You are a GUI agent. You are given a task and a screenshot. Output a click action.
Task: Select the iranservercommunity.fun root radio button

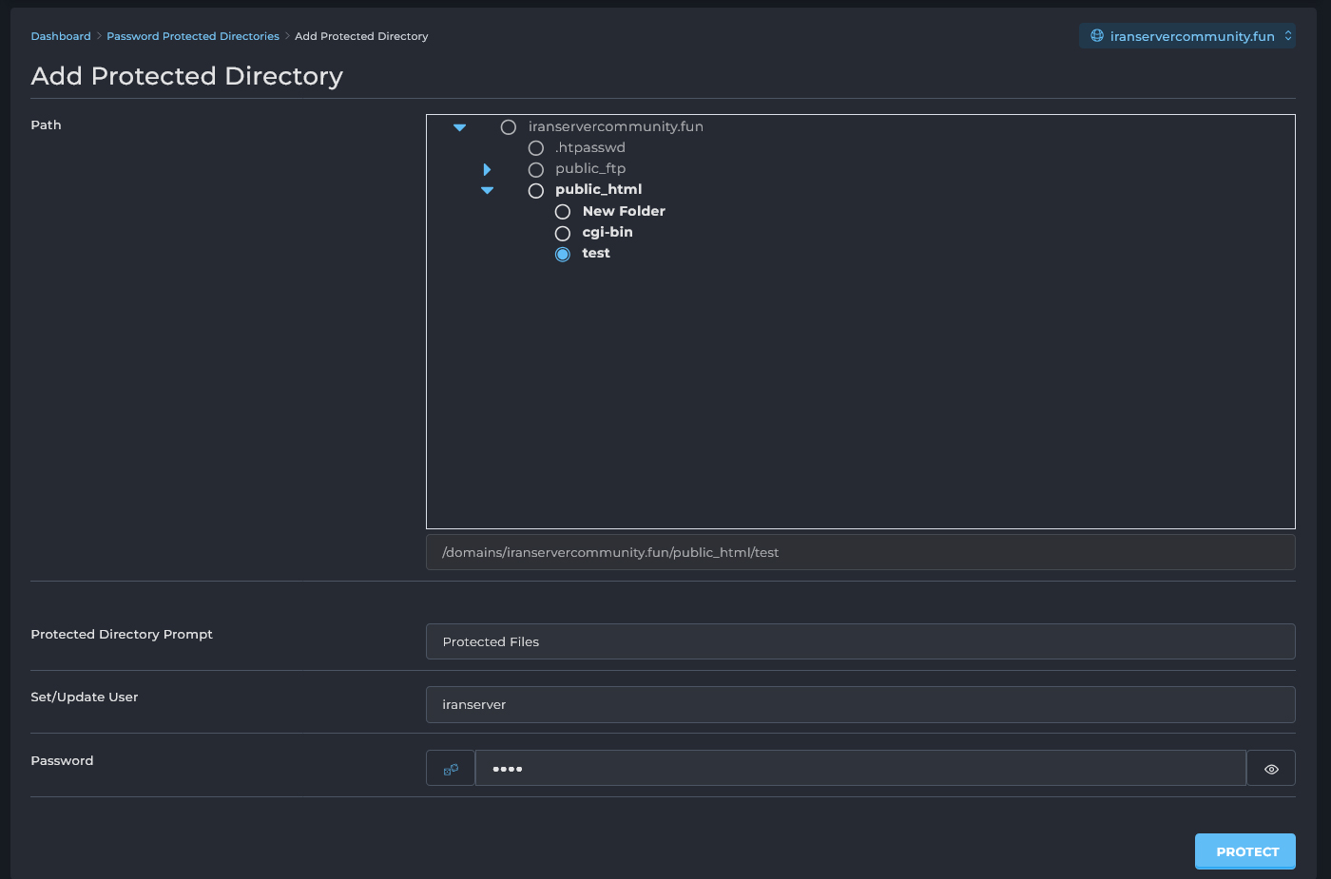pos(509,127)
